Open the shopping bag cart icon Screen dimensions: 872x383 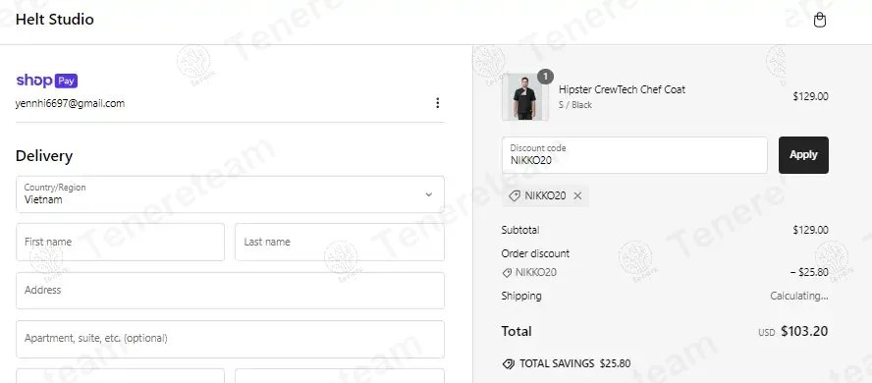[x=819, y=20]
